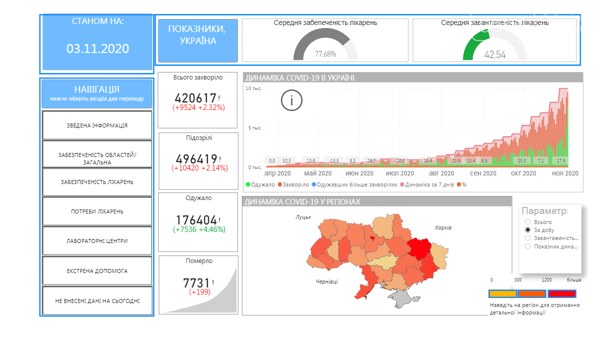Click exclamation mark next to 176404 recovered
The width and height of the screenshot is (606, 345).
point(219,220)
